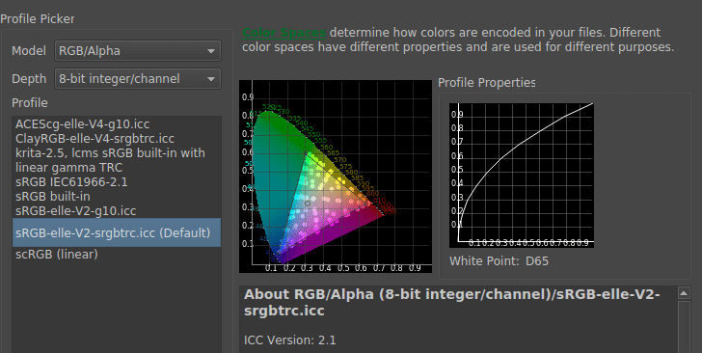
Task: Click the White Point D65 label
Action: click(499, 261)
